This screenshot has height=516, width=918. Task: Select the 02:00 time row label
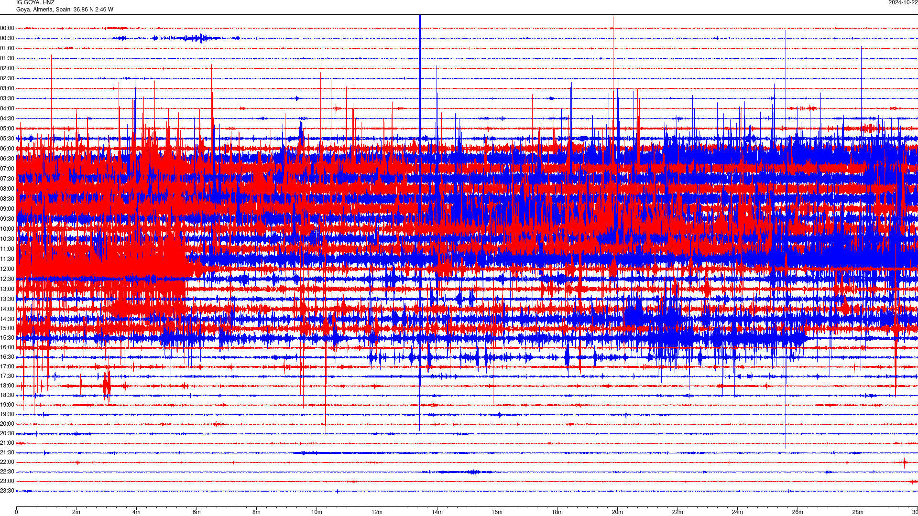coord(7,68)
